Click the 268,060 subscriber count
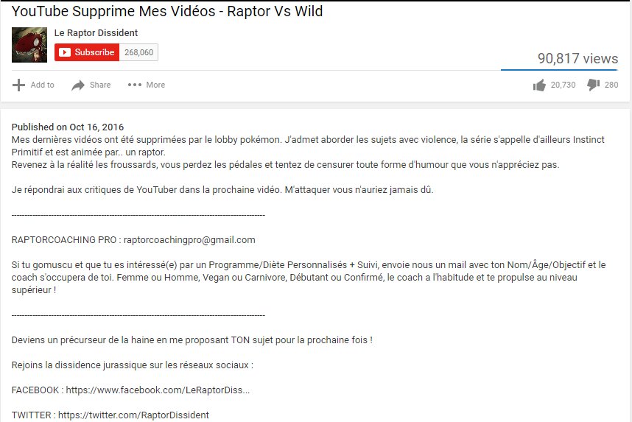 [138, 52]
